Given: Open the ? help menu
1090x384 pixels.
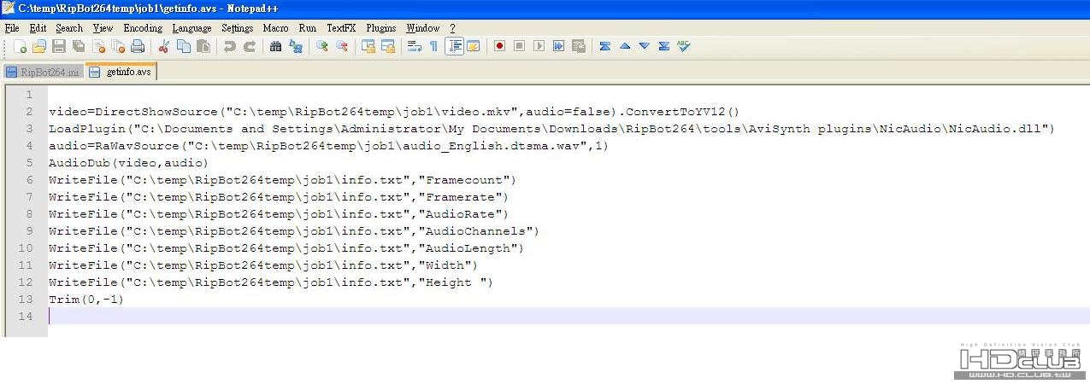Looking at the screenshot, I should click(x=453, y=28).
